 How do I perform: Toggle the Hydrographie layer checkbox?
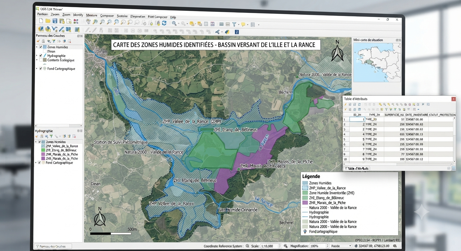tap(41, 56)
